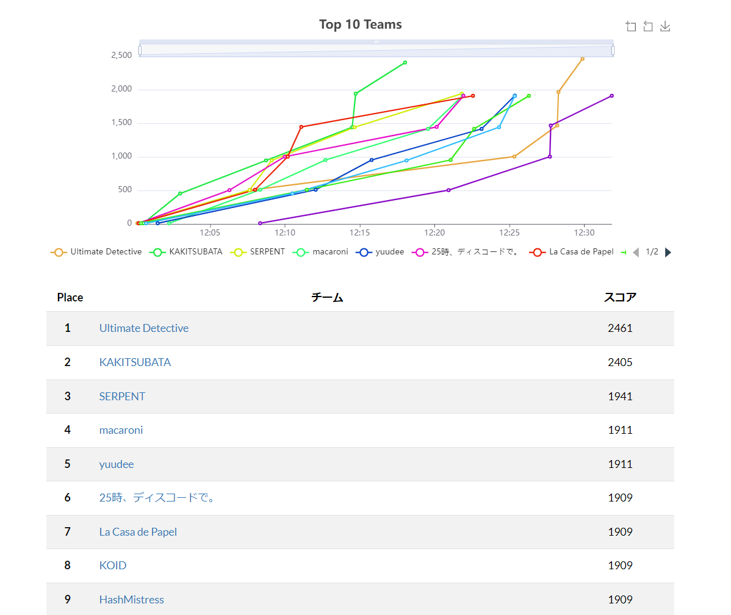731x615 pixels.
Task: Toggle KAKITSUBATA series in legend
Action: click(x=186, y=252)
